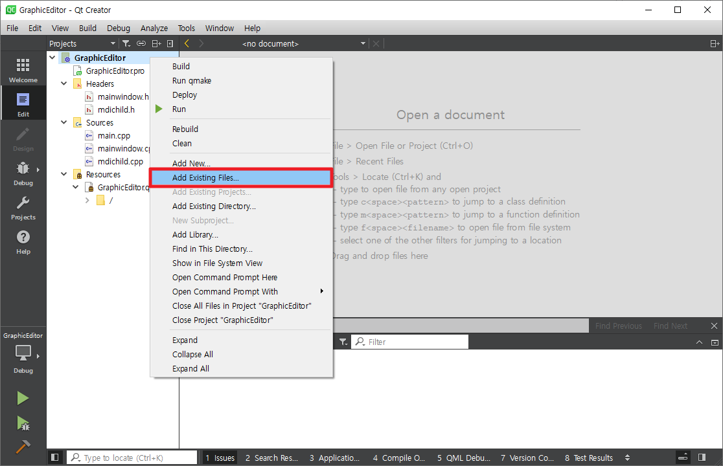The image size is (723, 466).
Task: Switch to the 1 Issues tab
Action: point(220,457)
